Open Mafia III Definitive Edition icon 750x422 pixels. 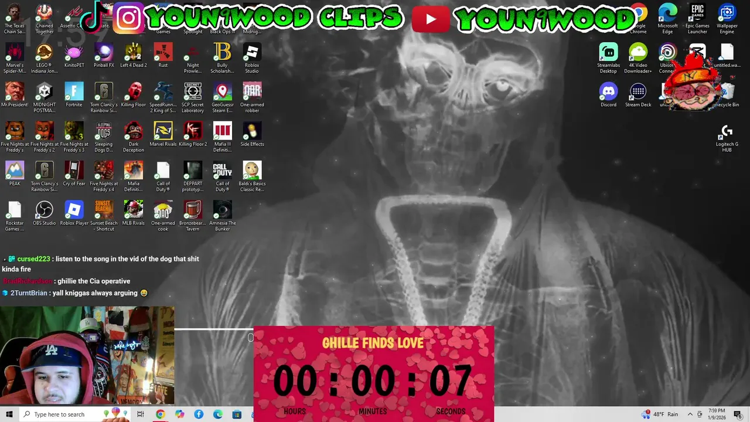[223, 137]
